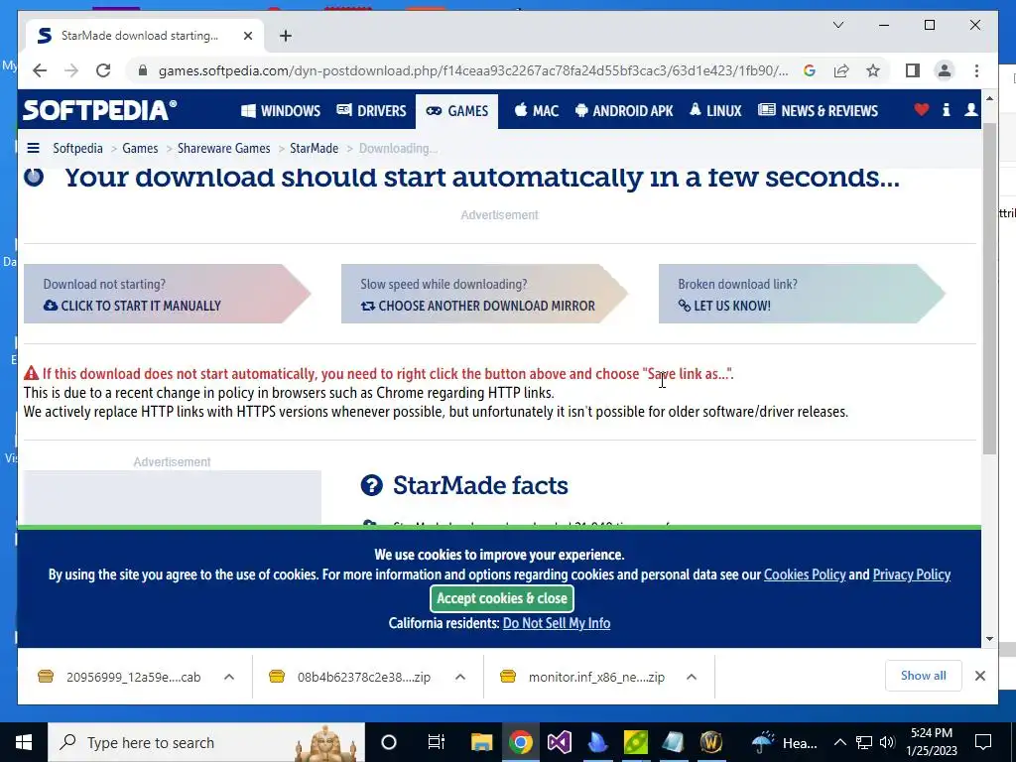Click page scrollbar down arrow
Viewport: 1016px width, 762px height.
(989, 639)
